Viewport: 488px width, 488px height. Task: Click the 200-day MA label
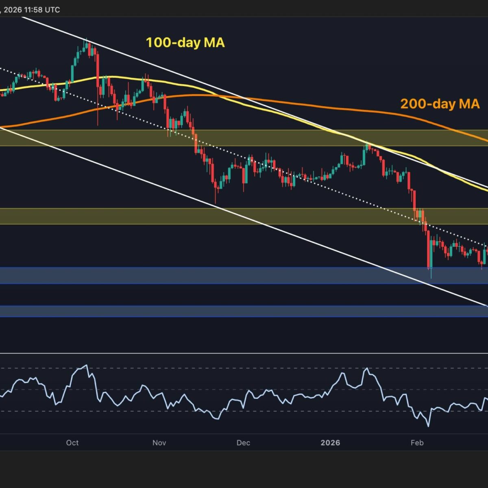(x=440, y=104)
